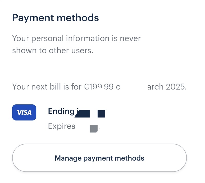205x183 pixels.
Task: Click the €199.99 bill amount
Action: (98, 87)
